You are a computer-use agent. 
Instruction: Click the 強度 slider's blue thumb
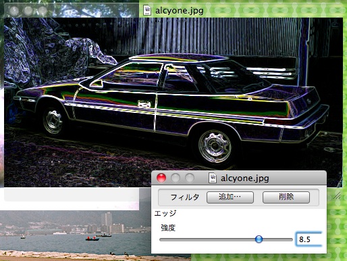(259, 239)
